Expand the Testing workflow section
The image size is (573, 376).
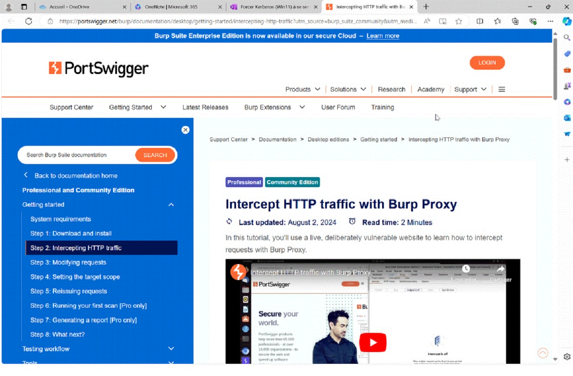171,349
